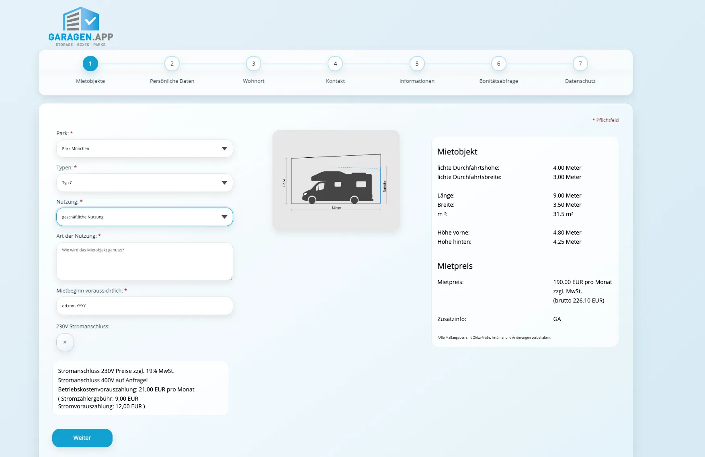Go to step 4 Kontakt
The image size is (705, 457).
[335, 64]
